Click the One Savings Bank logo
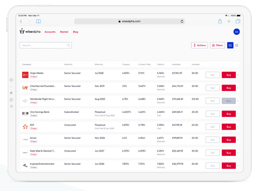This screenshot has width=257, height=191. click(x=25, y=114)
